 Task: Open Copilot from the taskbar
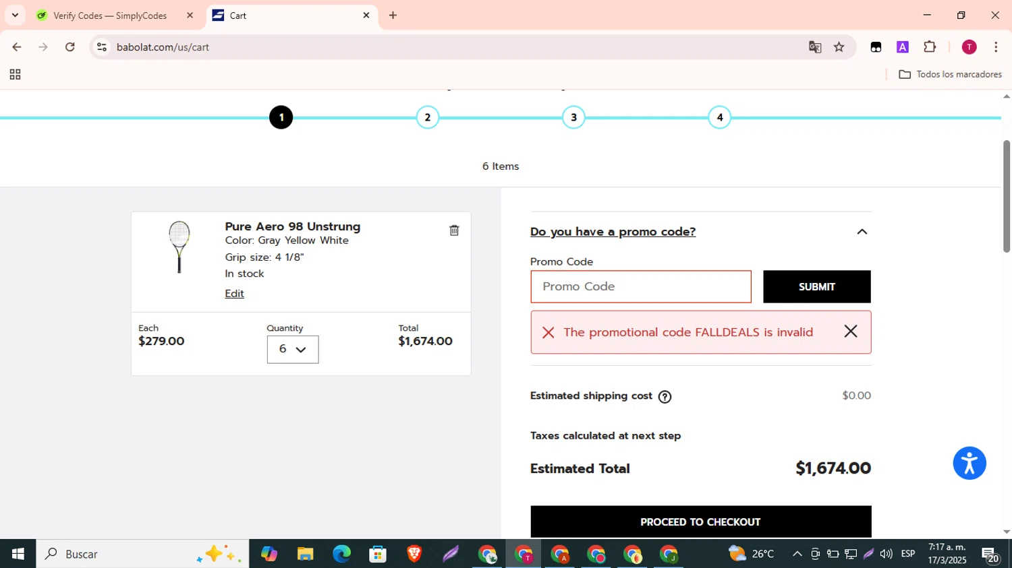pyautogui.click(x=269, y=554)
